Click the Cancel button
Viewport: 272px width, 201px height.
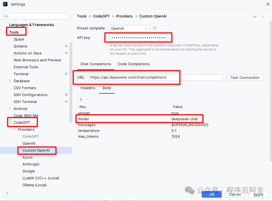(x=235, y=194)
